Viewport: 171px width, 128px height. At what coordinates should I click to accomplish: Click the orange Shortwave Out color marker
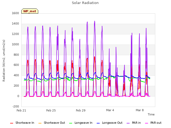coord(40,123)
